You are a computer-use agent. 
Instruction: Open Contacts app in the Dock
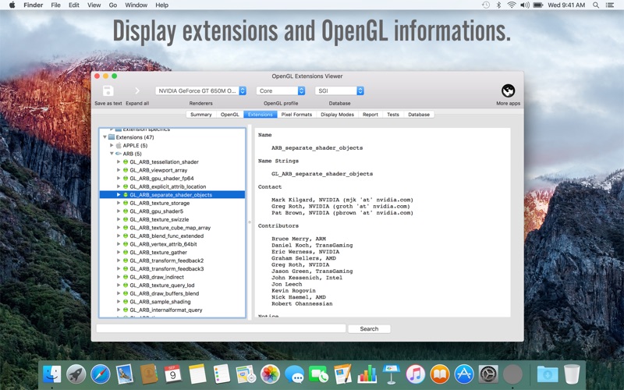(x=149, y=374)
